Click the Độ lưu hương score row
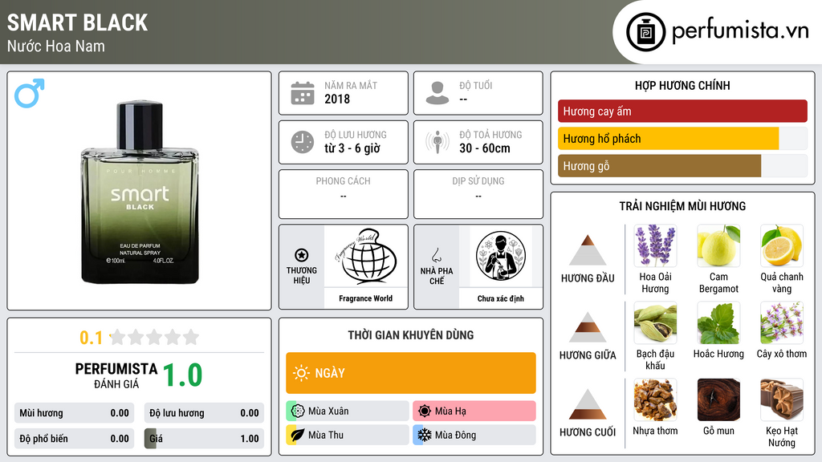This screenshot has height=462, width=822. 205,413
